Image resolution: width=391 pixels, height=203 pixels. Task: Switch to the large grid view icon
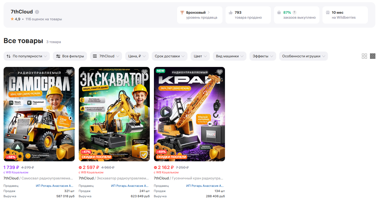click(364, 56)
